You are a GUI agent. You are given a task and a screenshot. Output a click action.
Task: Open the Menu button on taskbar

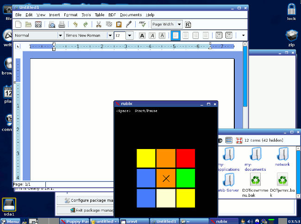[10, 221]
